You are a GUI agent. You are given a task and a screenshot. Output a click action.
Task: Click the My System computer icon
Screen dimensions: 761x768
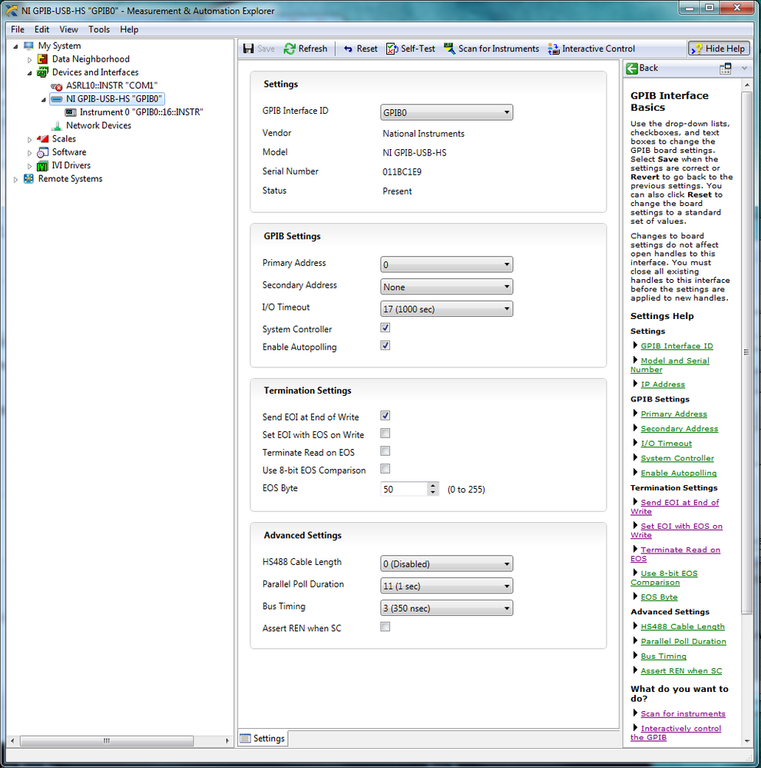pos(28,45)
